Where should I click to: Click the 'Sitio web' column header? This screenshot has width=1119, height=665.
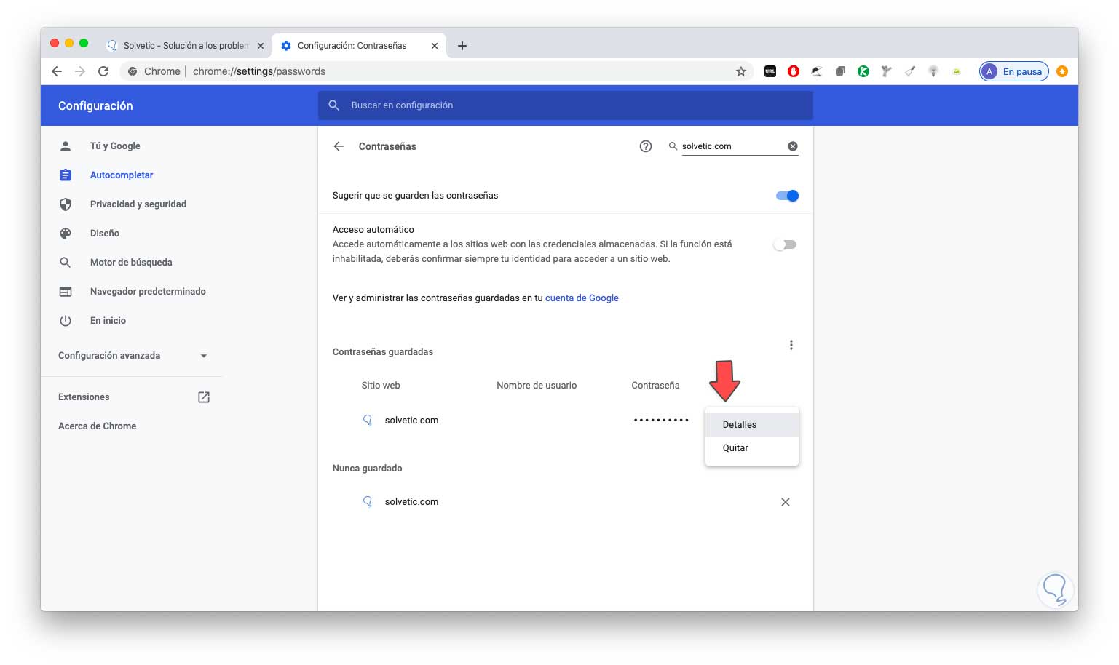click(381, 386)
